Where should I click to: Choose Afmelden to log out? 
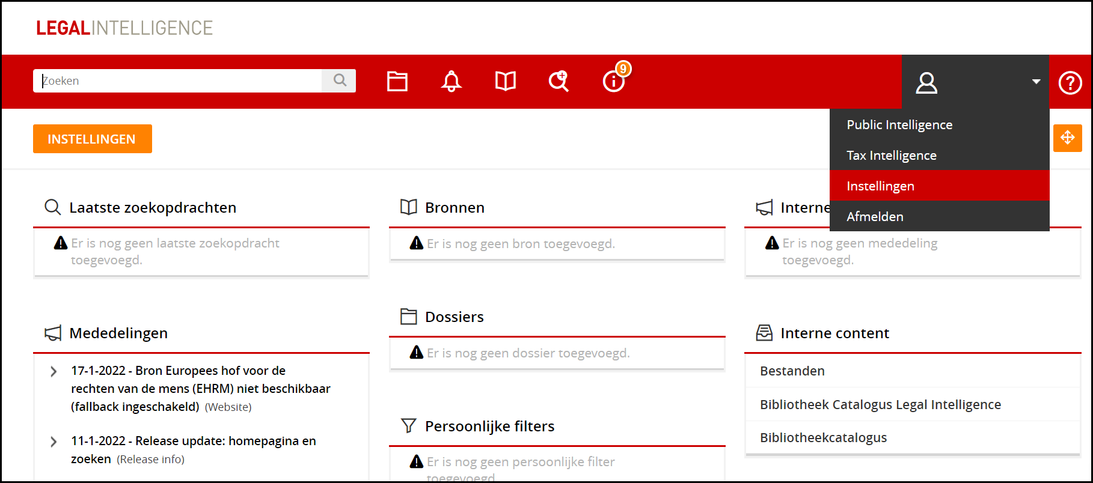[940, 216]
